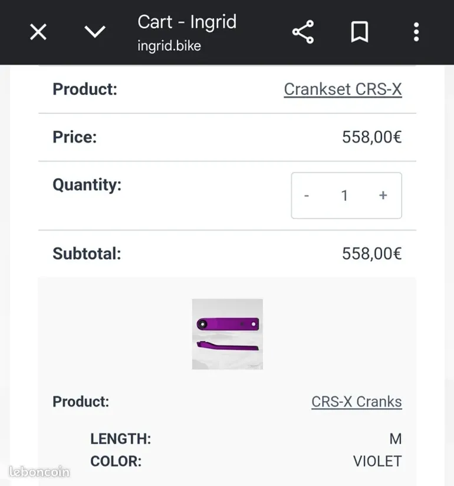454x486 pixels.
Task: Click the Quantity: row label
Action: pos(87,185)
